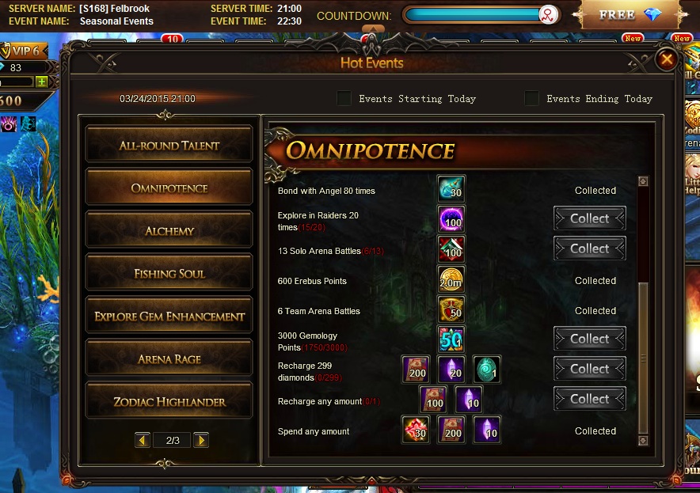The width and height of the screenshot is (700, 493).
Task: Select the Solo Arena Battles reward icon
Action: pos(451,249)
